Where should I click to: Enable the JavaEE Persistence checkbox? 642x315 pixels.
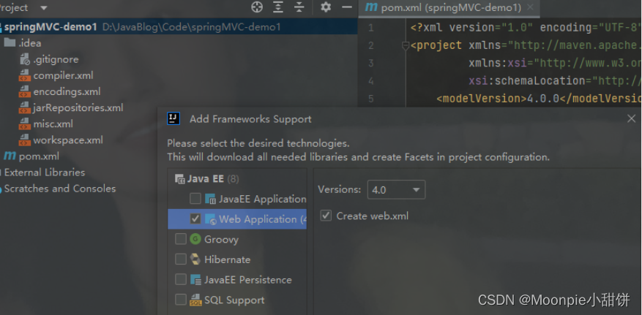coord(181,279)
